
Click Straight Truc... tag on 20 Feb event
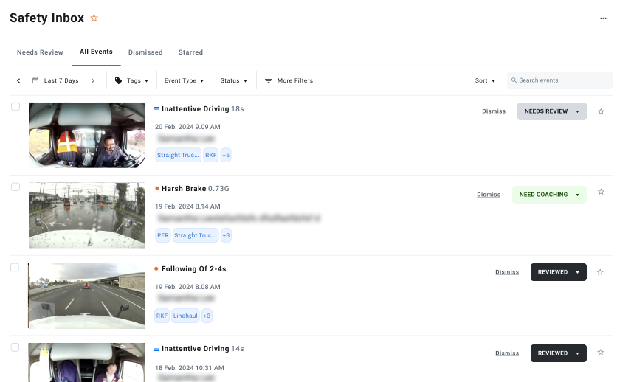tap(179, 155)
